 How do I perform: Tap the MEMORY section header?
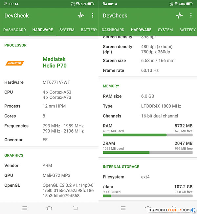click(111, 86)
